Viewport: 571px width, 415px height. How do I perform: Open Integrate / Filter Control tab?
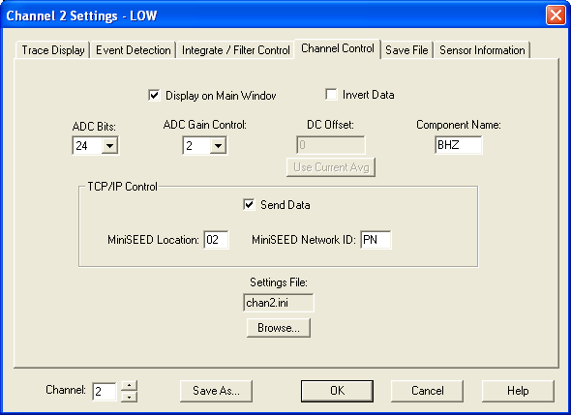[235, 50]
